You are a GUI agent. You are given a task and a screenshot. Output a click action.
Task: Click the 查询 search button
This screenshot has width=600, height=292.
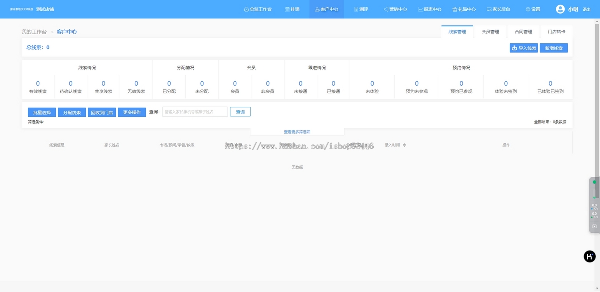240,112
